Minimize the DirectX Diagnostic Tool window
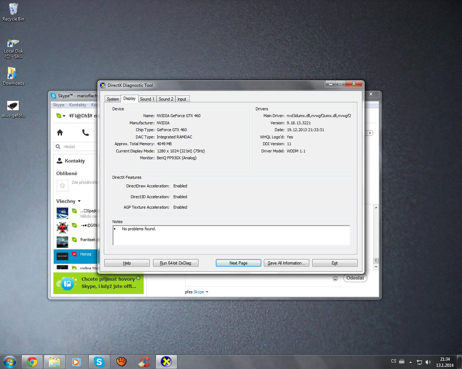 [330, 84]
